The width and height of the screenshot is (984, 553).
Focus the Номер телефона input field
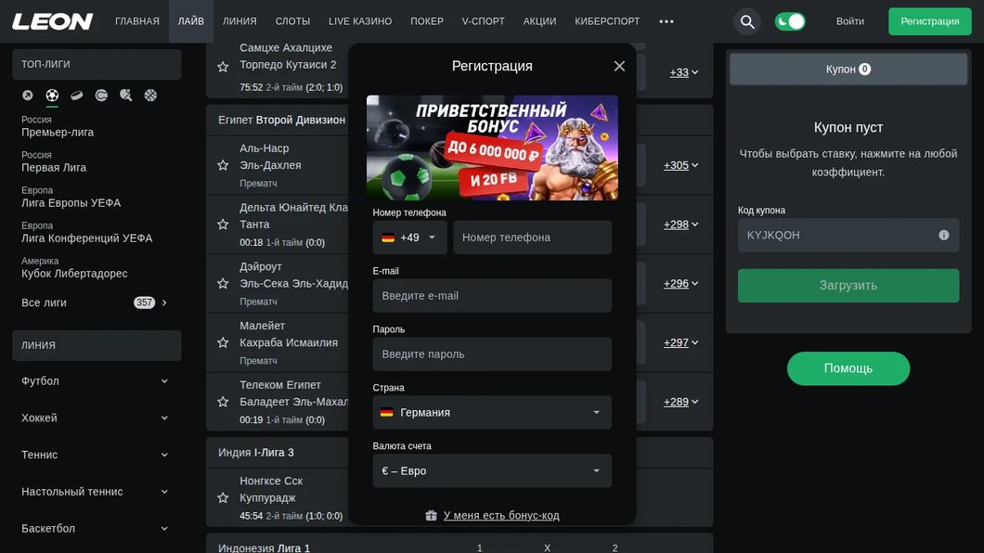[x=533, y=238]
